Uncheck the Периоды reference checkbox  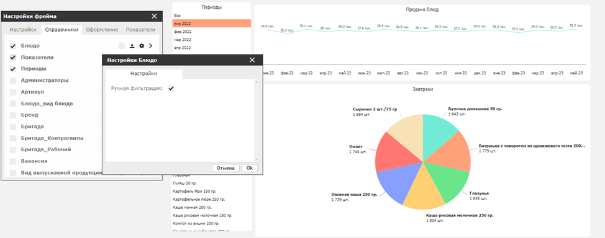13,69
